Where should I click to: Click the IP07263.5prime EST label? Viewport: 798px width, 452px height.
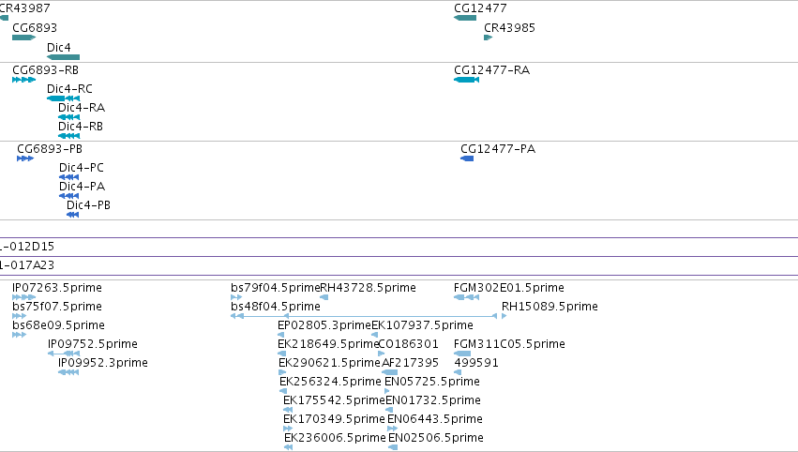tap(57, 288)
